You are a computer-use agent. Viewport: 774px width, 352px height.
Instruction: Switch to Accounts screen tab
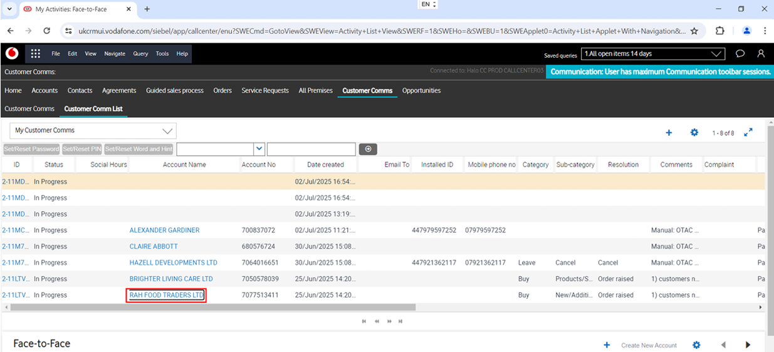44,91
